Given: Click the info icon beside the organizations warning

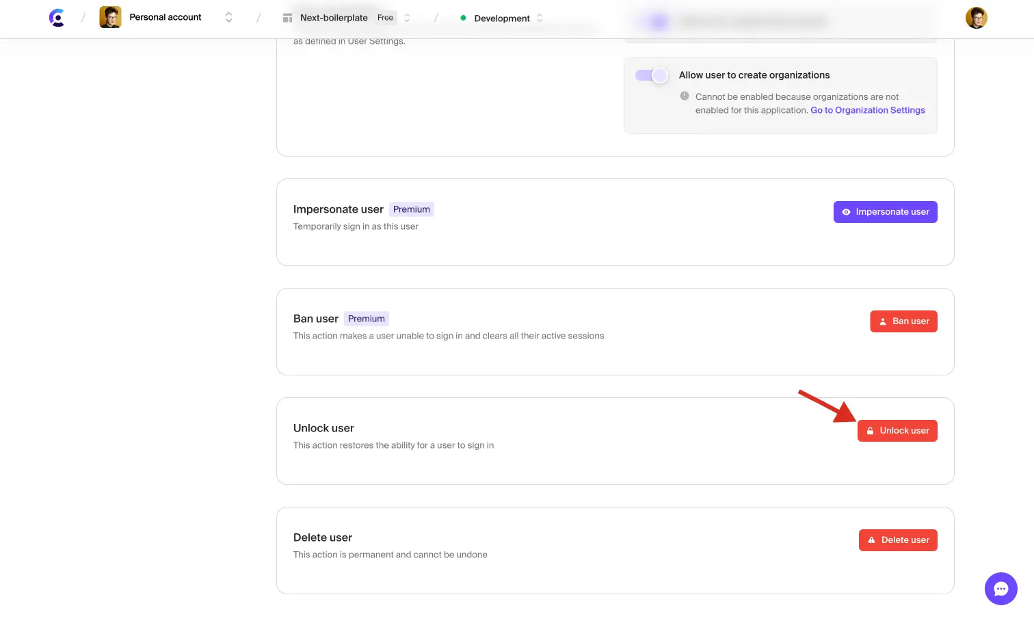Looking at the screenshot, I should (x=685, y=96).
